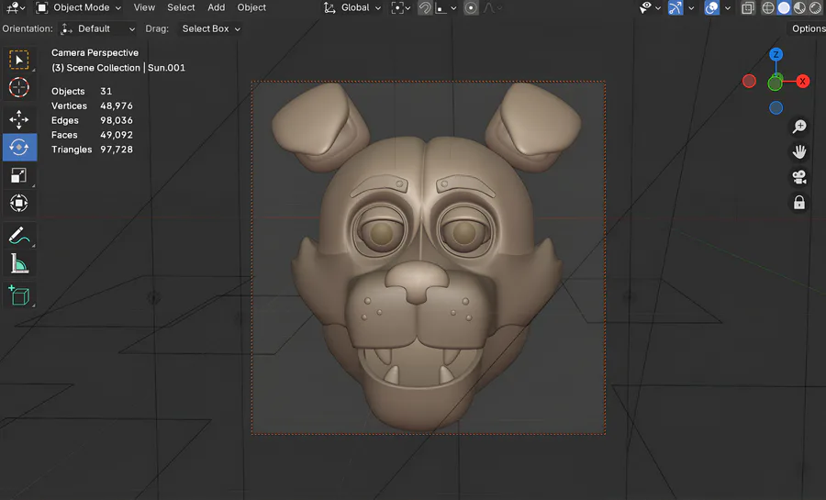The image size is (826, 500).
Task: Expand the gizmo options arrow
Action: (x=691, y=7)
